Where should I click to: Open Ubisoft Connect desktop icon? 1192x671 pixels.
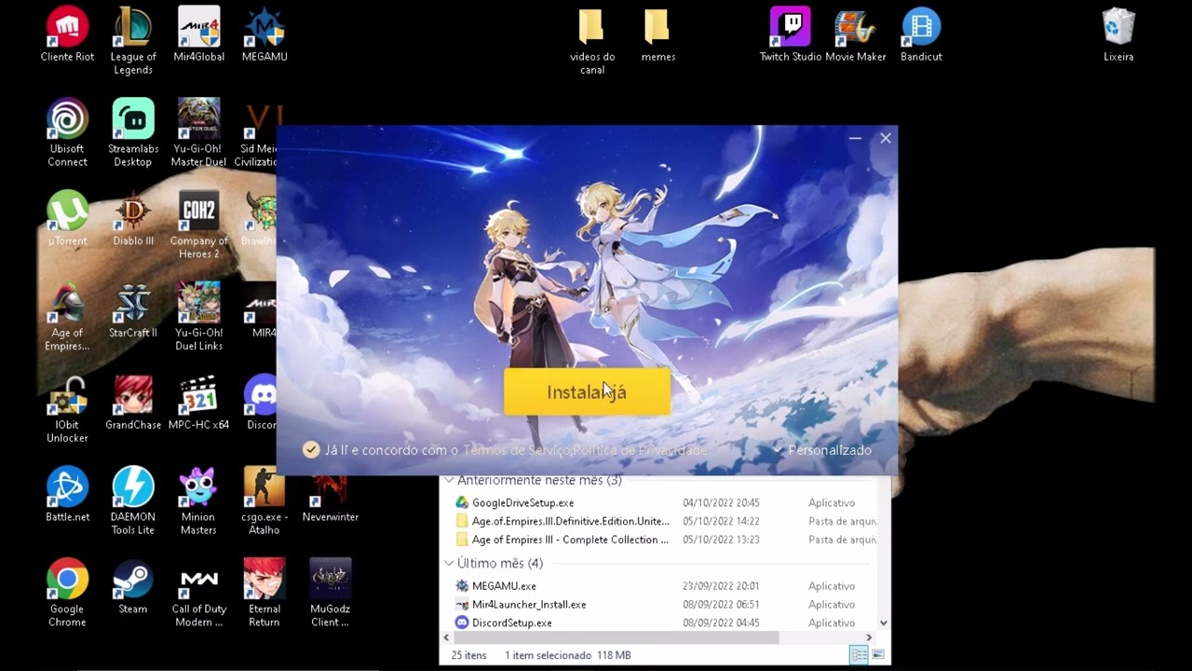[x=67, y=133]
